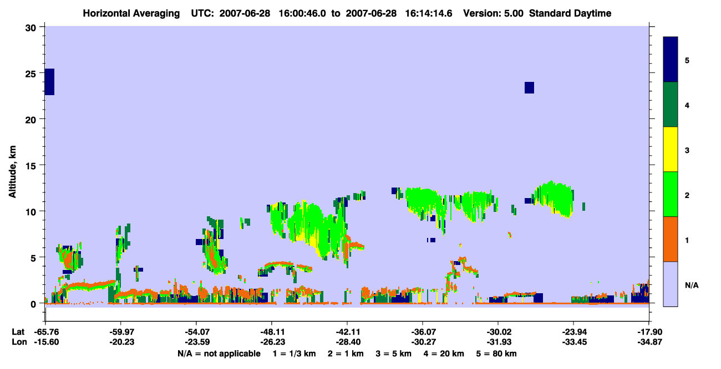Click the y-axis tick label 20

pos(32,119)
